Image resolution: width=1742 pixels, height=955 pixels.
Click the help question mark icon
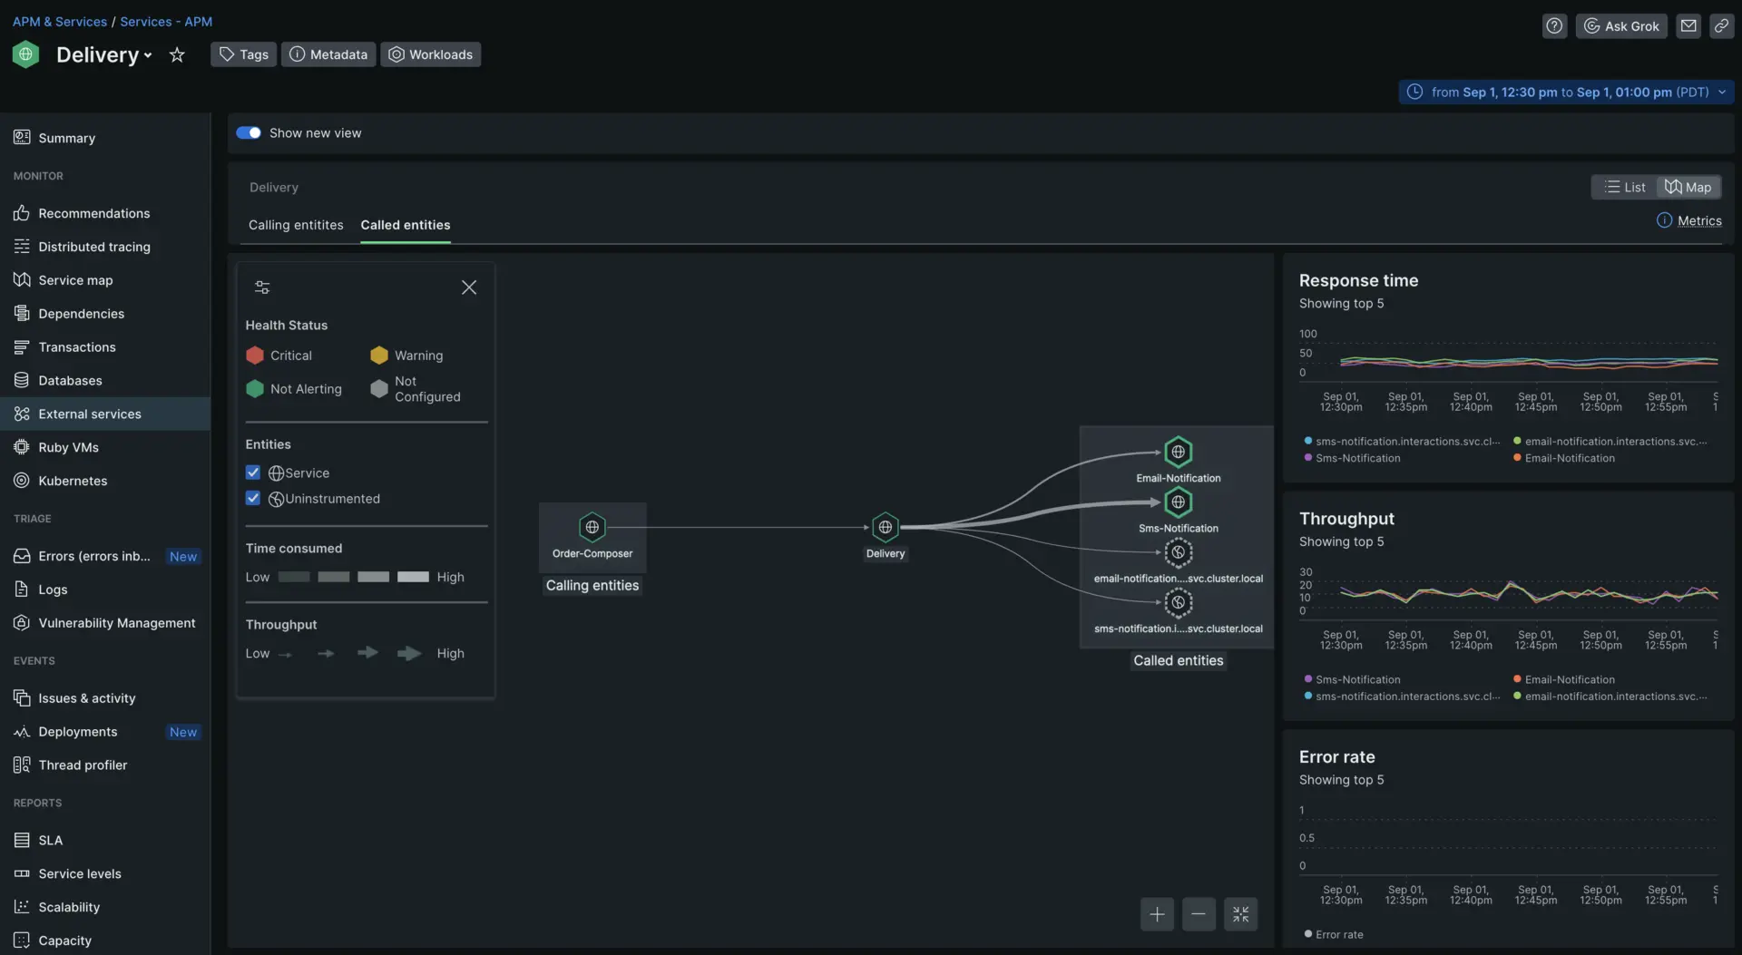[1554, 26]
